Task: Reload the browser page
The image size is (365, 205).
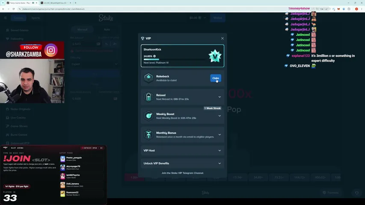Action: click(x=14, y=9)
